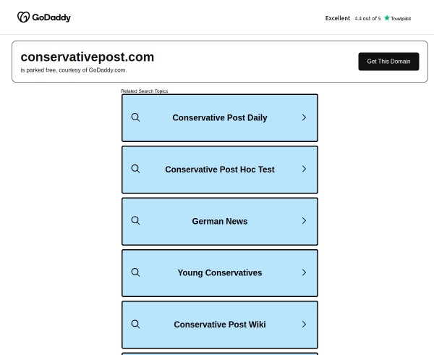Click search icon beside Conservative Post Wiki
Screen dimensions: 434x355
point(135,325)
